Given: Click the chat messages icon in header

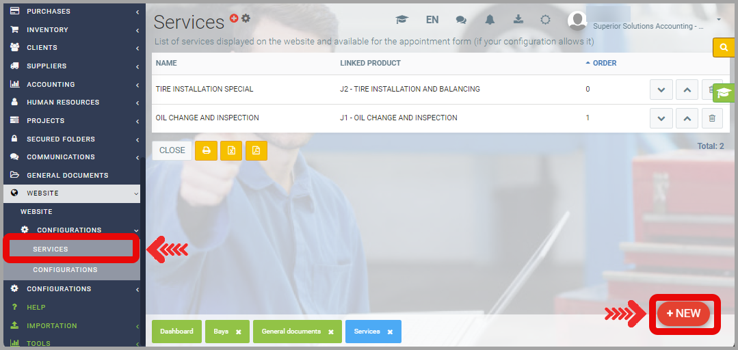Looking at the screenshot, I should point(461,20).
